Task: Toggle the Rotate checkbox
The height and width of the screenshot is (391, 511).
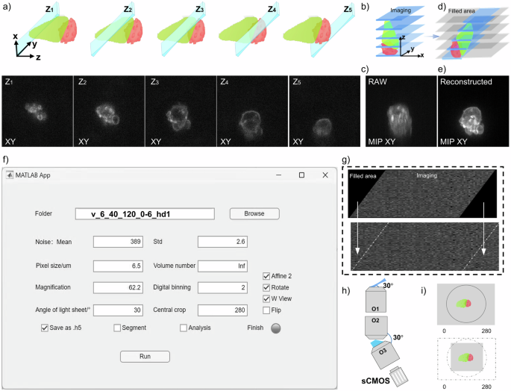Action: coord(266,287)
